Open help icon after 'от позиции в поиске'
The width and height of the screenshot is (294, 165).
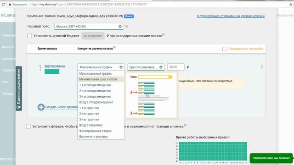[185, 125]
